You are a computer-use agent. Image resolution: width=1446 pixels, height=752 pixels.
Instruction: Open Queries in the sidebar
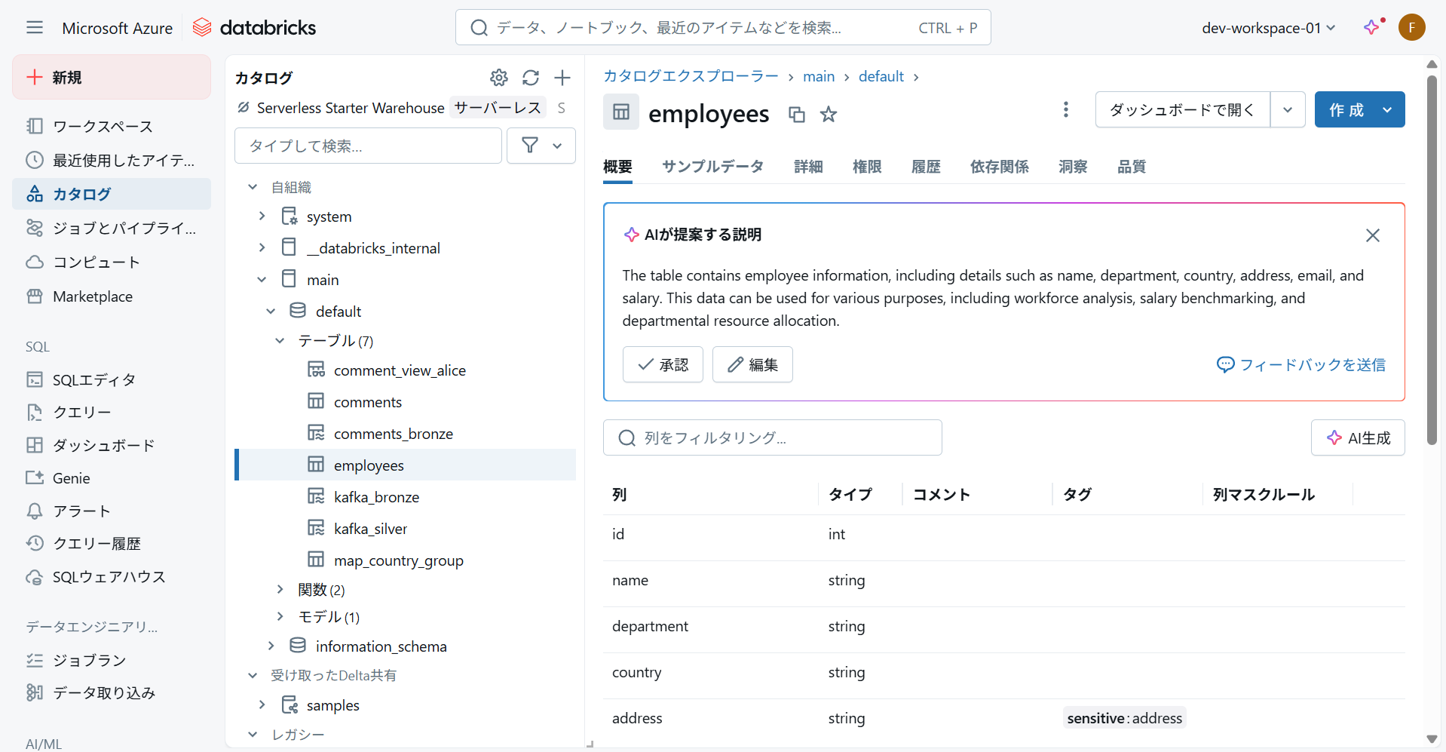[112, 412]
